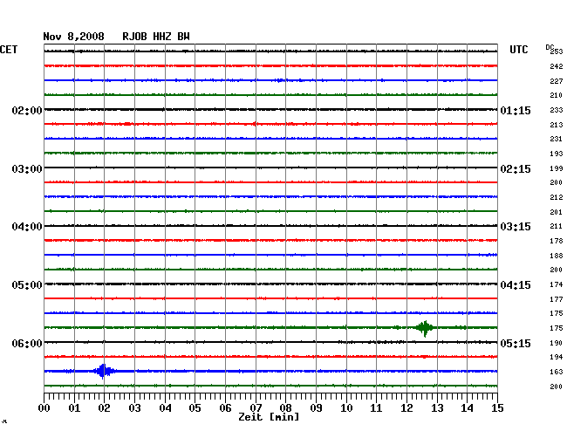Click the minute axis label "09"
The image size is (567, 431).
(316, 408)
